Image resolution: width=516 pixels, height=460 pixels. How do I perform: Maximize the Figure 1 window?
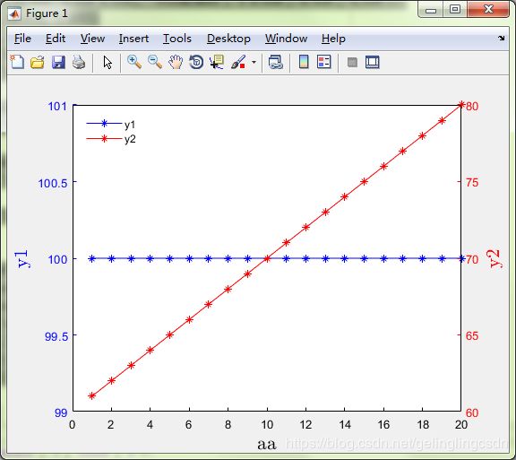455,10
